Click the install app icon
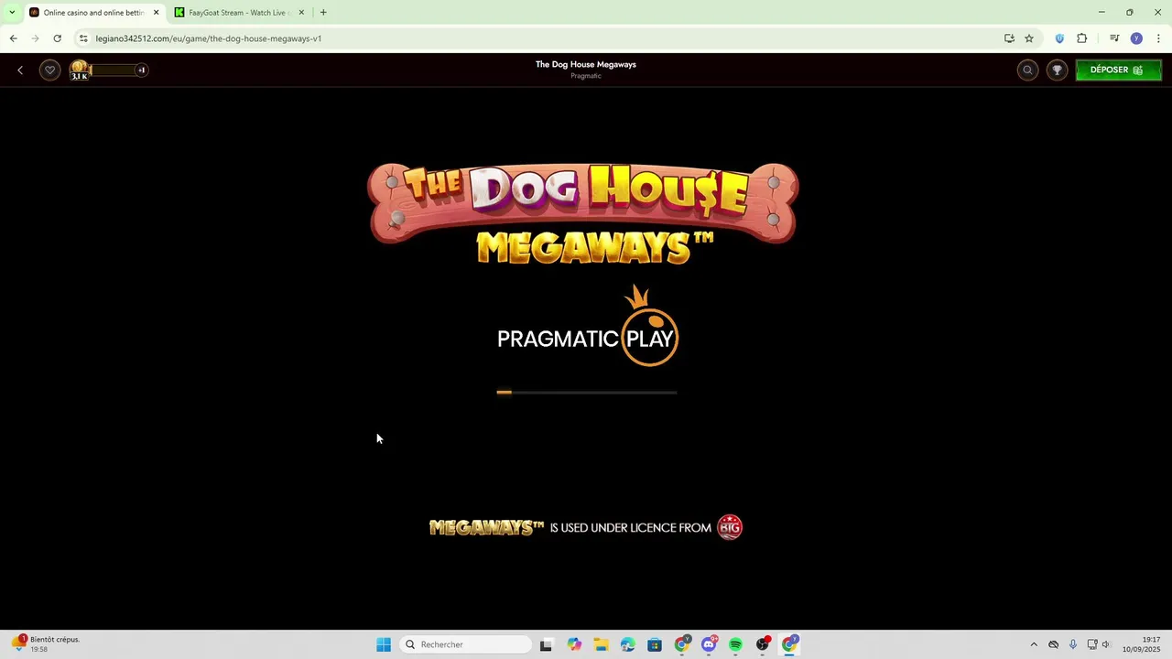Viewport: 1172px width, 659px height. (x=1009, y=38)
